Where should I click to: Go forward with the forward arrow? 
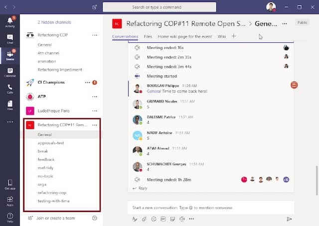point(14,7)
